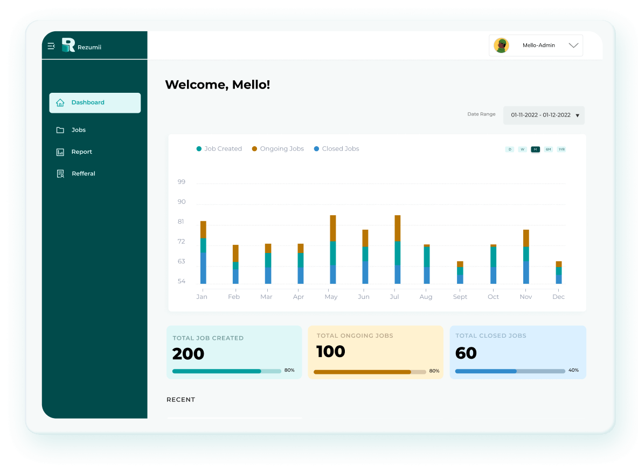Click the Jul stacked bar

tap(398, 250)
